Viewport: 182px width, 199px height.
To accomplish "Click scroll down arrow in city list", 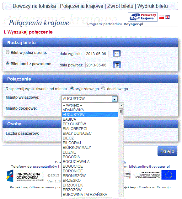I will click(x=121, y=194).
